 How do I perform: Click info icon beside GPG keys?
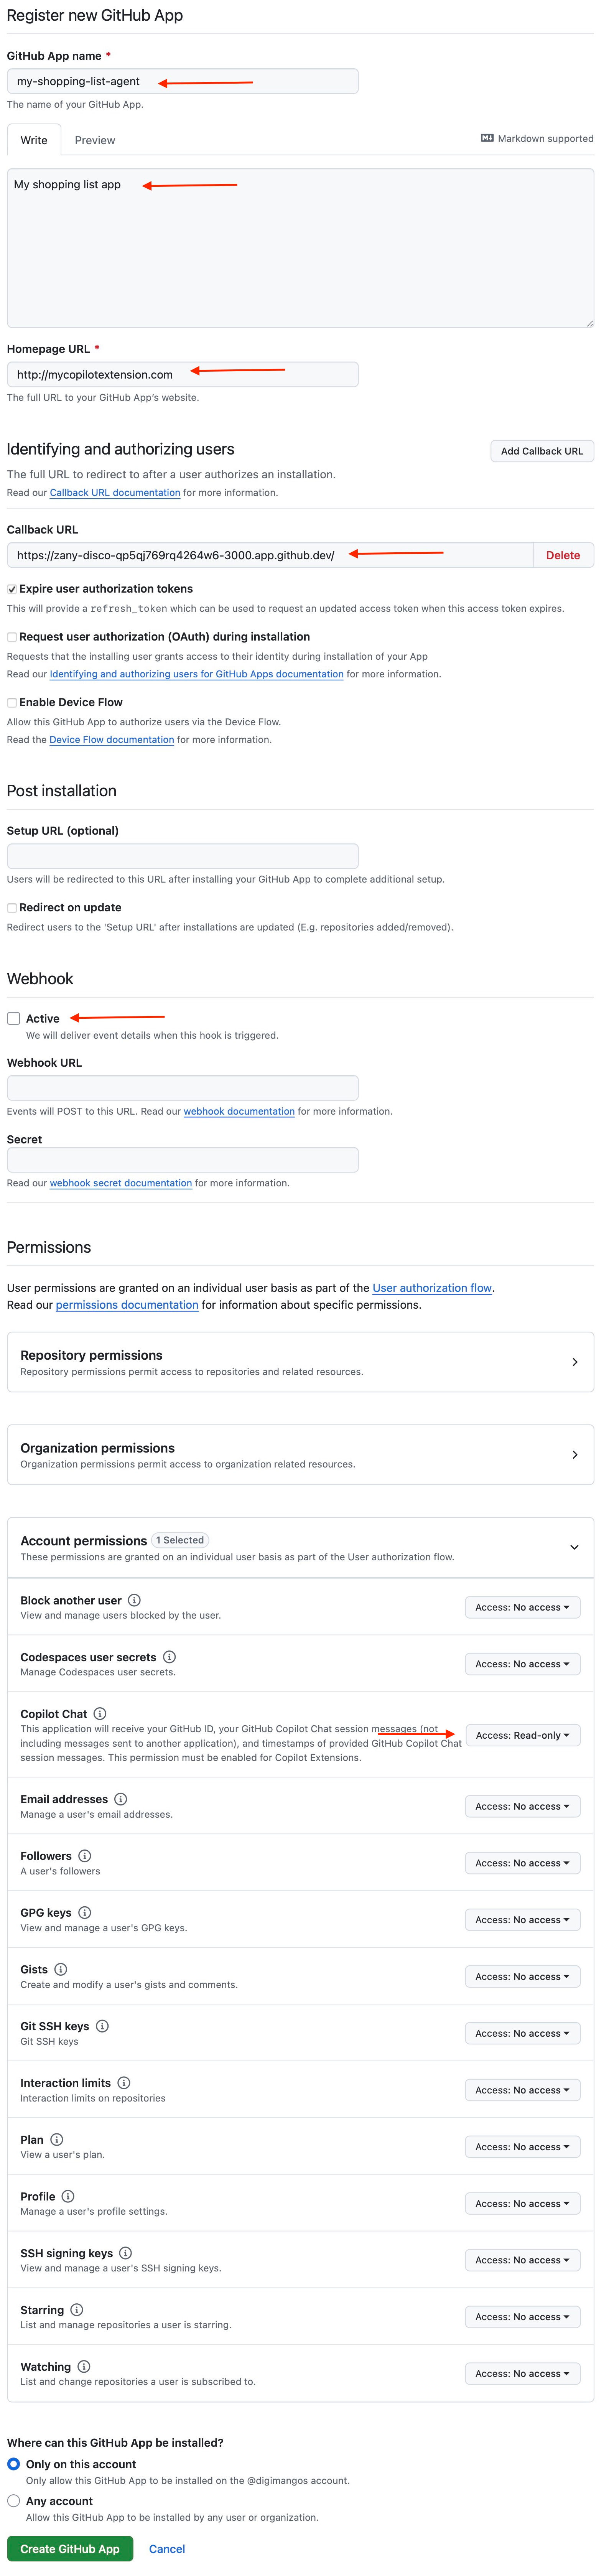[84, 1912]
